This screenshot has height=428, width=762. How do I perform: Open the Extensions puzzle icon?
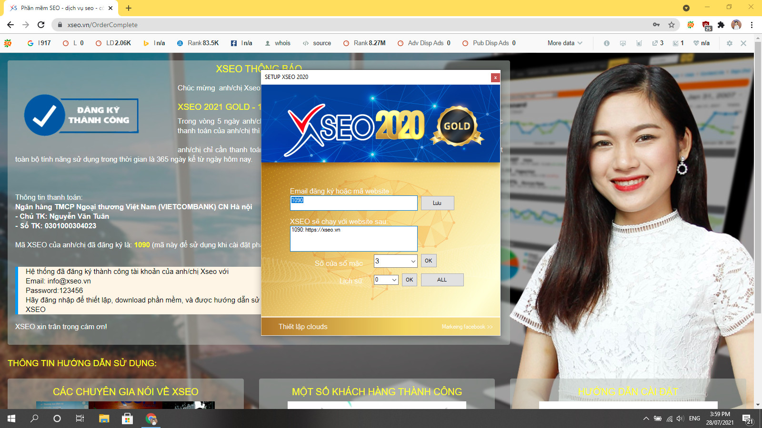click(x=721, y=25)
